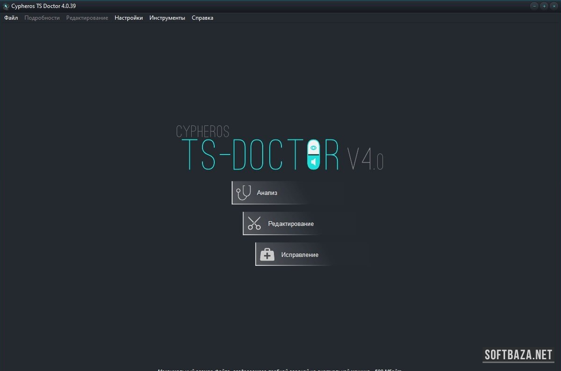Maximize the TS Doctor window

click(x=544, y=6)
